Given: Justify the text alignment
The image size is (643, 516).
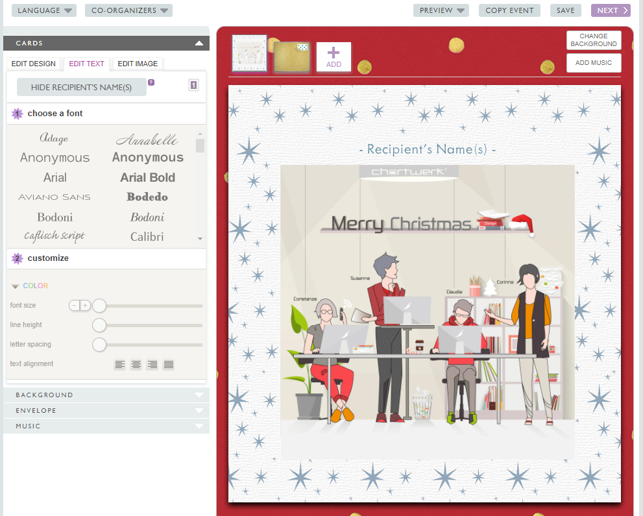Looking at the screenshot, I should click(169, 365).
